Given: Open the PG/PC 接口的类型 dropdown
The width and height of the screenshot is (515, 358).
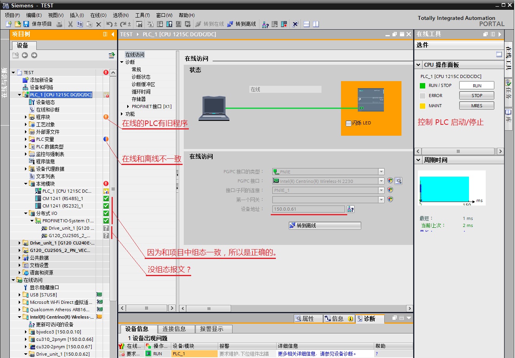Looking at the screenshot, I should tap(381, 172).
